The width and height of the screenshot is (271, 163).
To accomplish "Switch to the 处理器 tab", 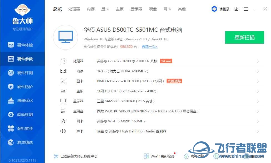I will point(74,9).
